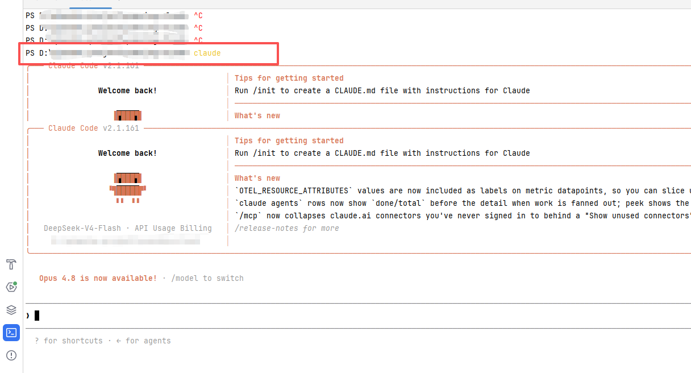The width and height of the screenshot is (691, 373).
Task: Open the Build tool window hammer icon
Action: click(x=11, y=264)
